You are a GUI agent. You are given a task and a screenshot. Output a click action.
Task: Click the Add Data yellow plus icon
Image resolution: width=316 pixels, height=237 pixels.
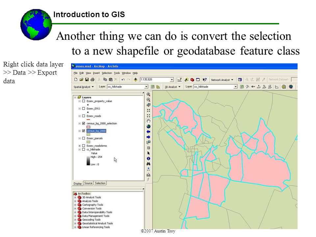tap(135, 80)
